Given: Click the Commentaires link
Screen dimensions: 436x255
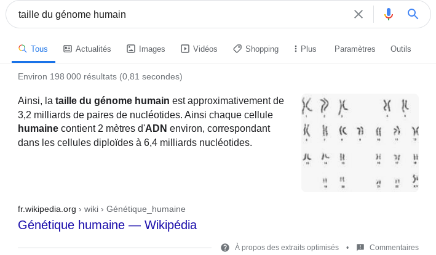Looking at the screenshot, I should tap(394, 247).
